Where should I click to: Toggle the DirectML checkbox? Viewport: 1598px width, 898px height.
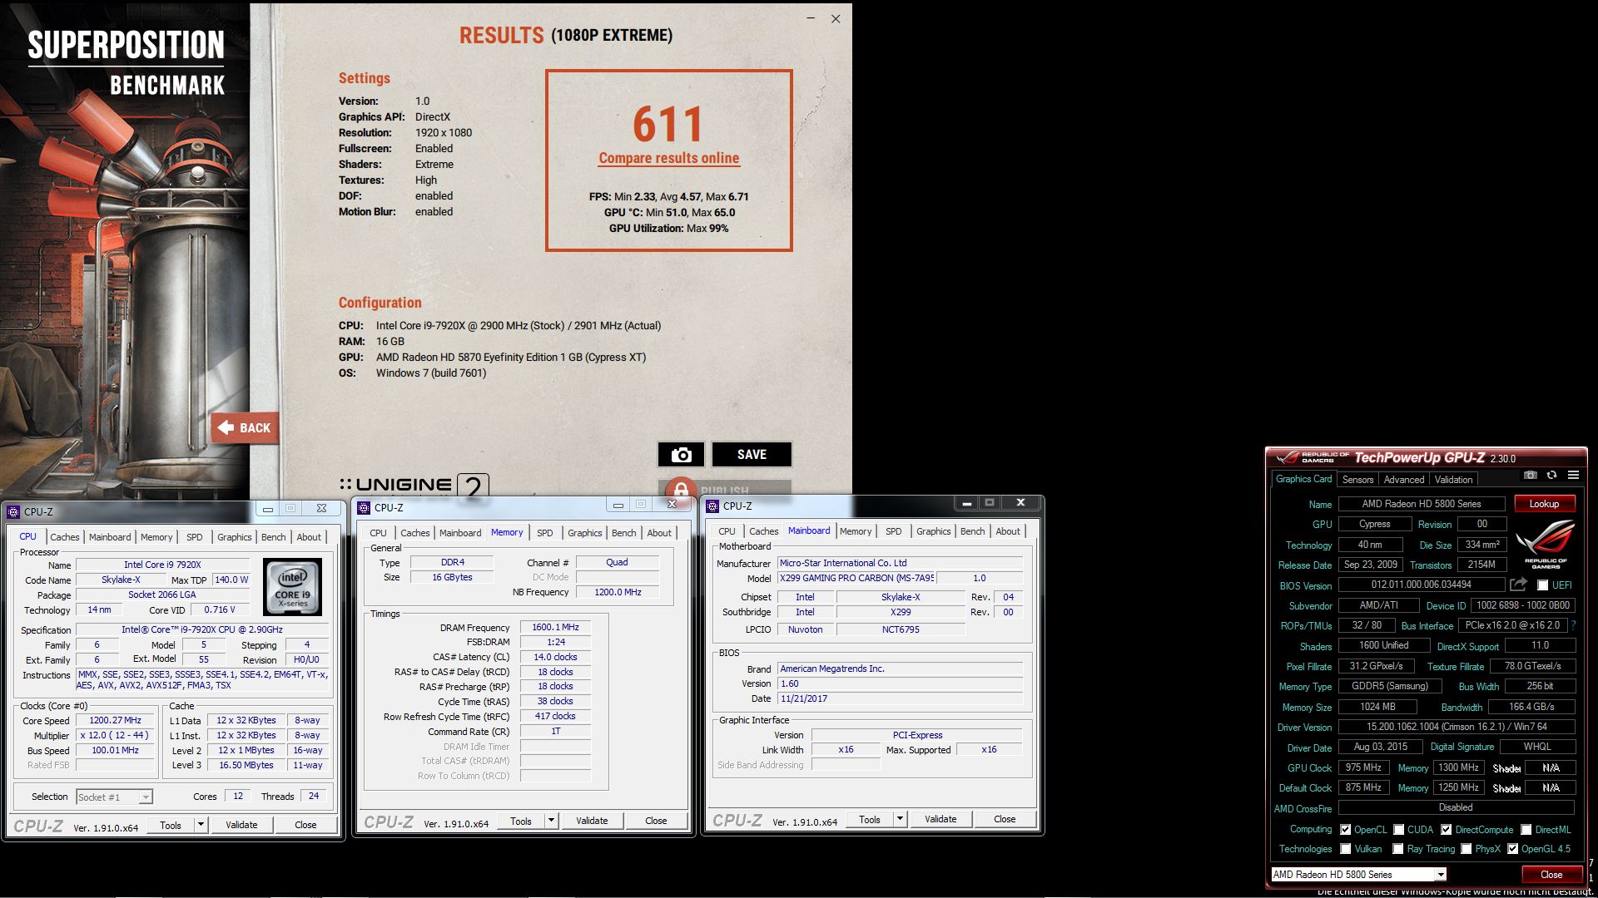pos(1526,830)
